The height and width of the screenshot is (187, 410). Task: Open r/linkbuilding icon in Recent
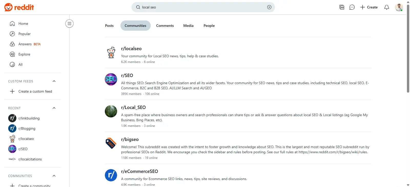pyautogui.click(x=12, y=118)
